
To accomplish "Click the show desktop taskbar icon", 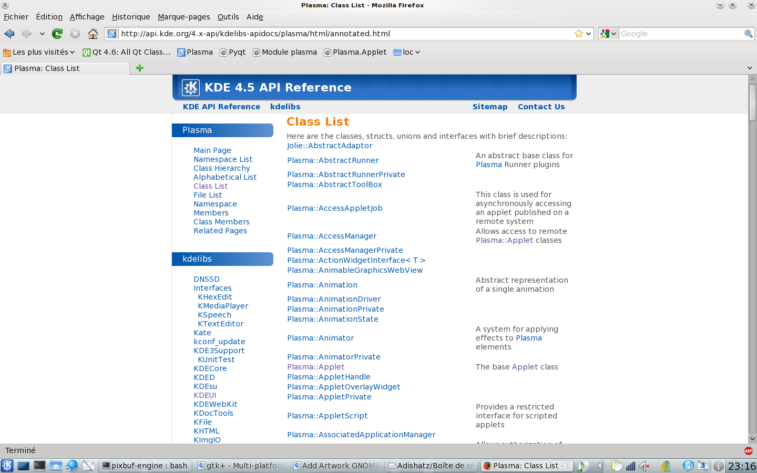I will [x=23, y=466].
